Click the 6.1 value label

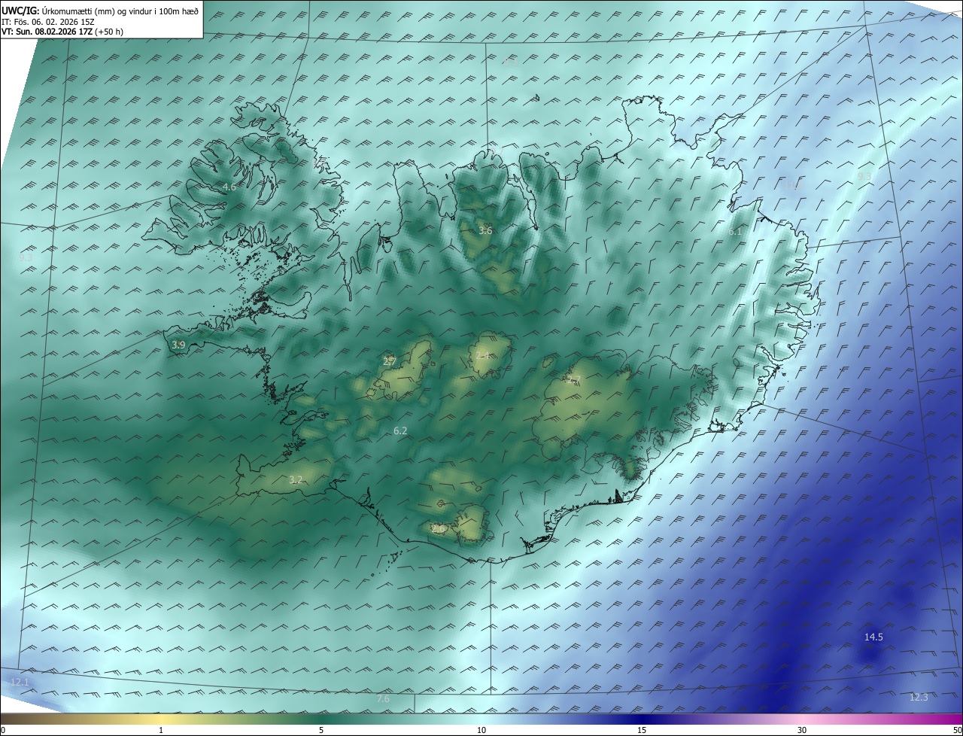734,232
